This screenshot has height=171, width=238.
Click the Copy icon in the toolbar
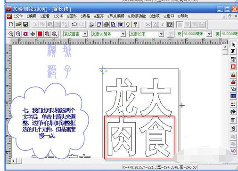pos(42,24)
